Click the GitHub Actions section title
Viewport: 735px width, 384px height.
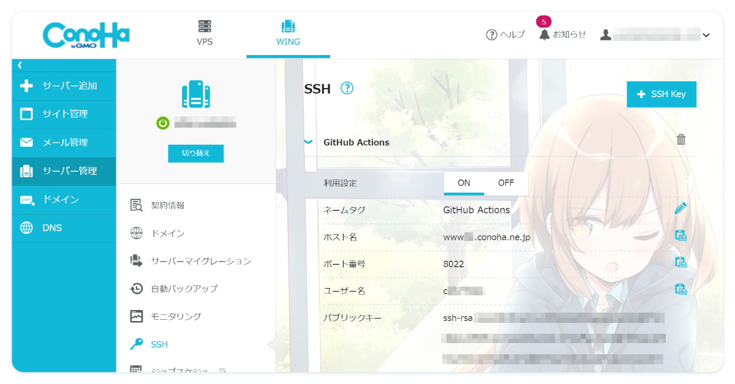tap(356, 142)
